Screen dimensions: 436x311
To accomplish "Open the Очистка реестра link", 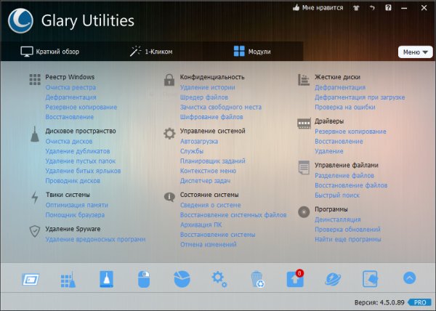I will point(70,87).
